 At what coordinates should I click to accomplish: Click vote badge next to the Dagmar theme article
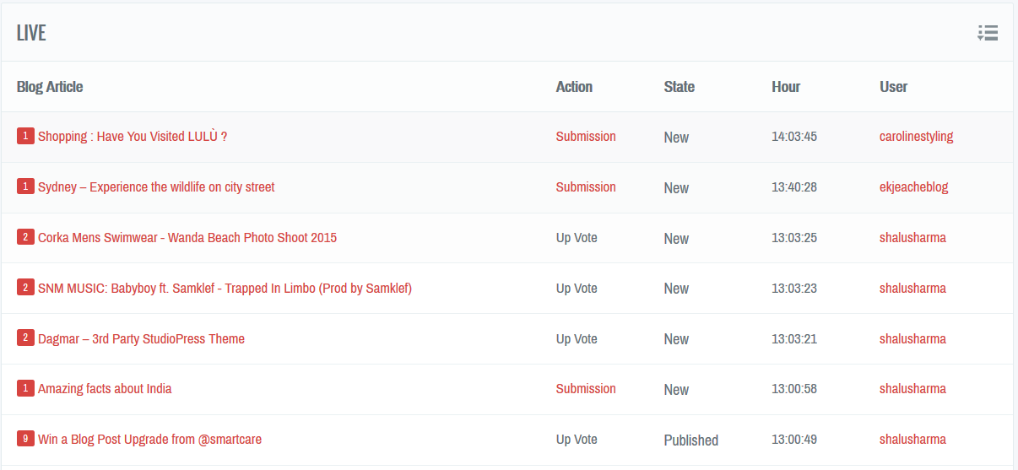click(25, 338)
